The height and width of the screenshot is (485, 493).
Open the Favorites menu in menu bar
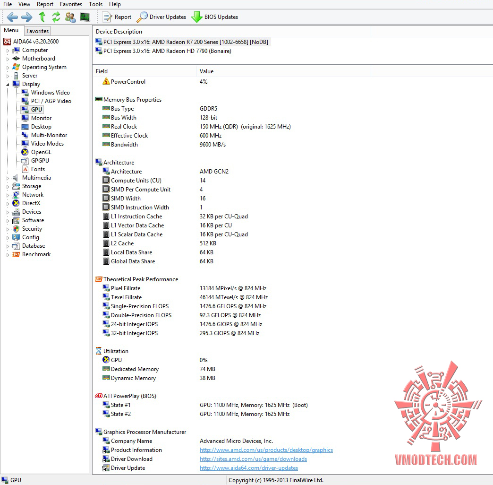coord(71,4)
